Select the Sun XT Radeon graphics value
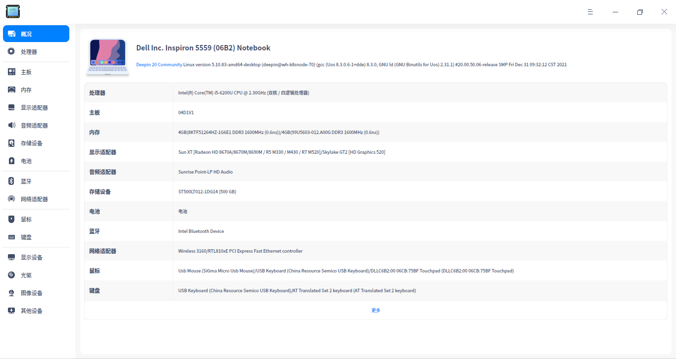Screen dimensions: 676x359 282,152
